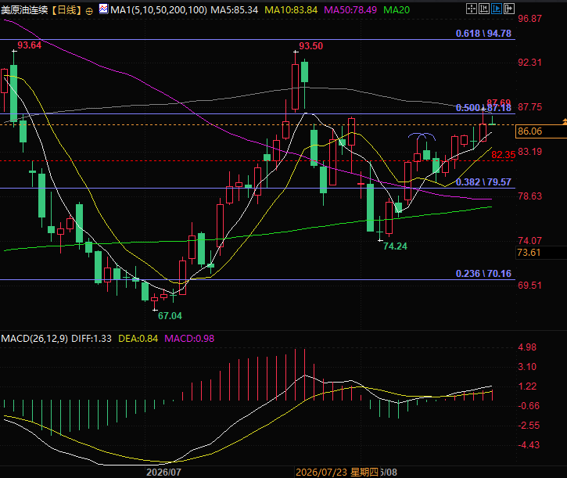Click the 73.61 crosshair price tag
Screen dimensions: 567x478
tap(540, 252)
